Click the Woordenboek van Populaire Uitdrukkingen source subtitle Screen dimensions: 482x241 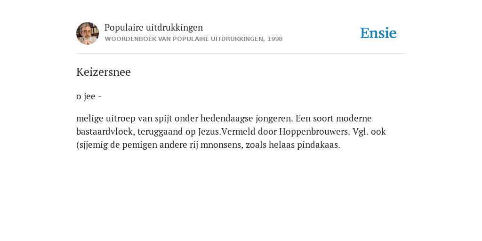click(193, 39)
